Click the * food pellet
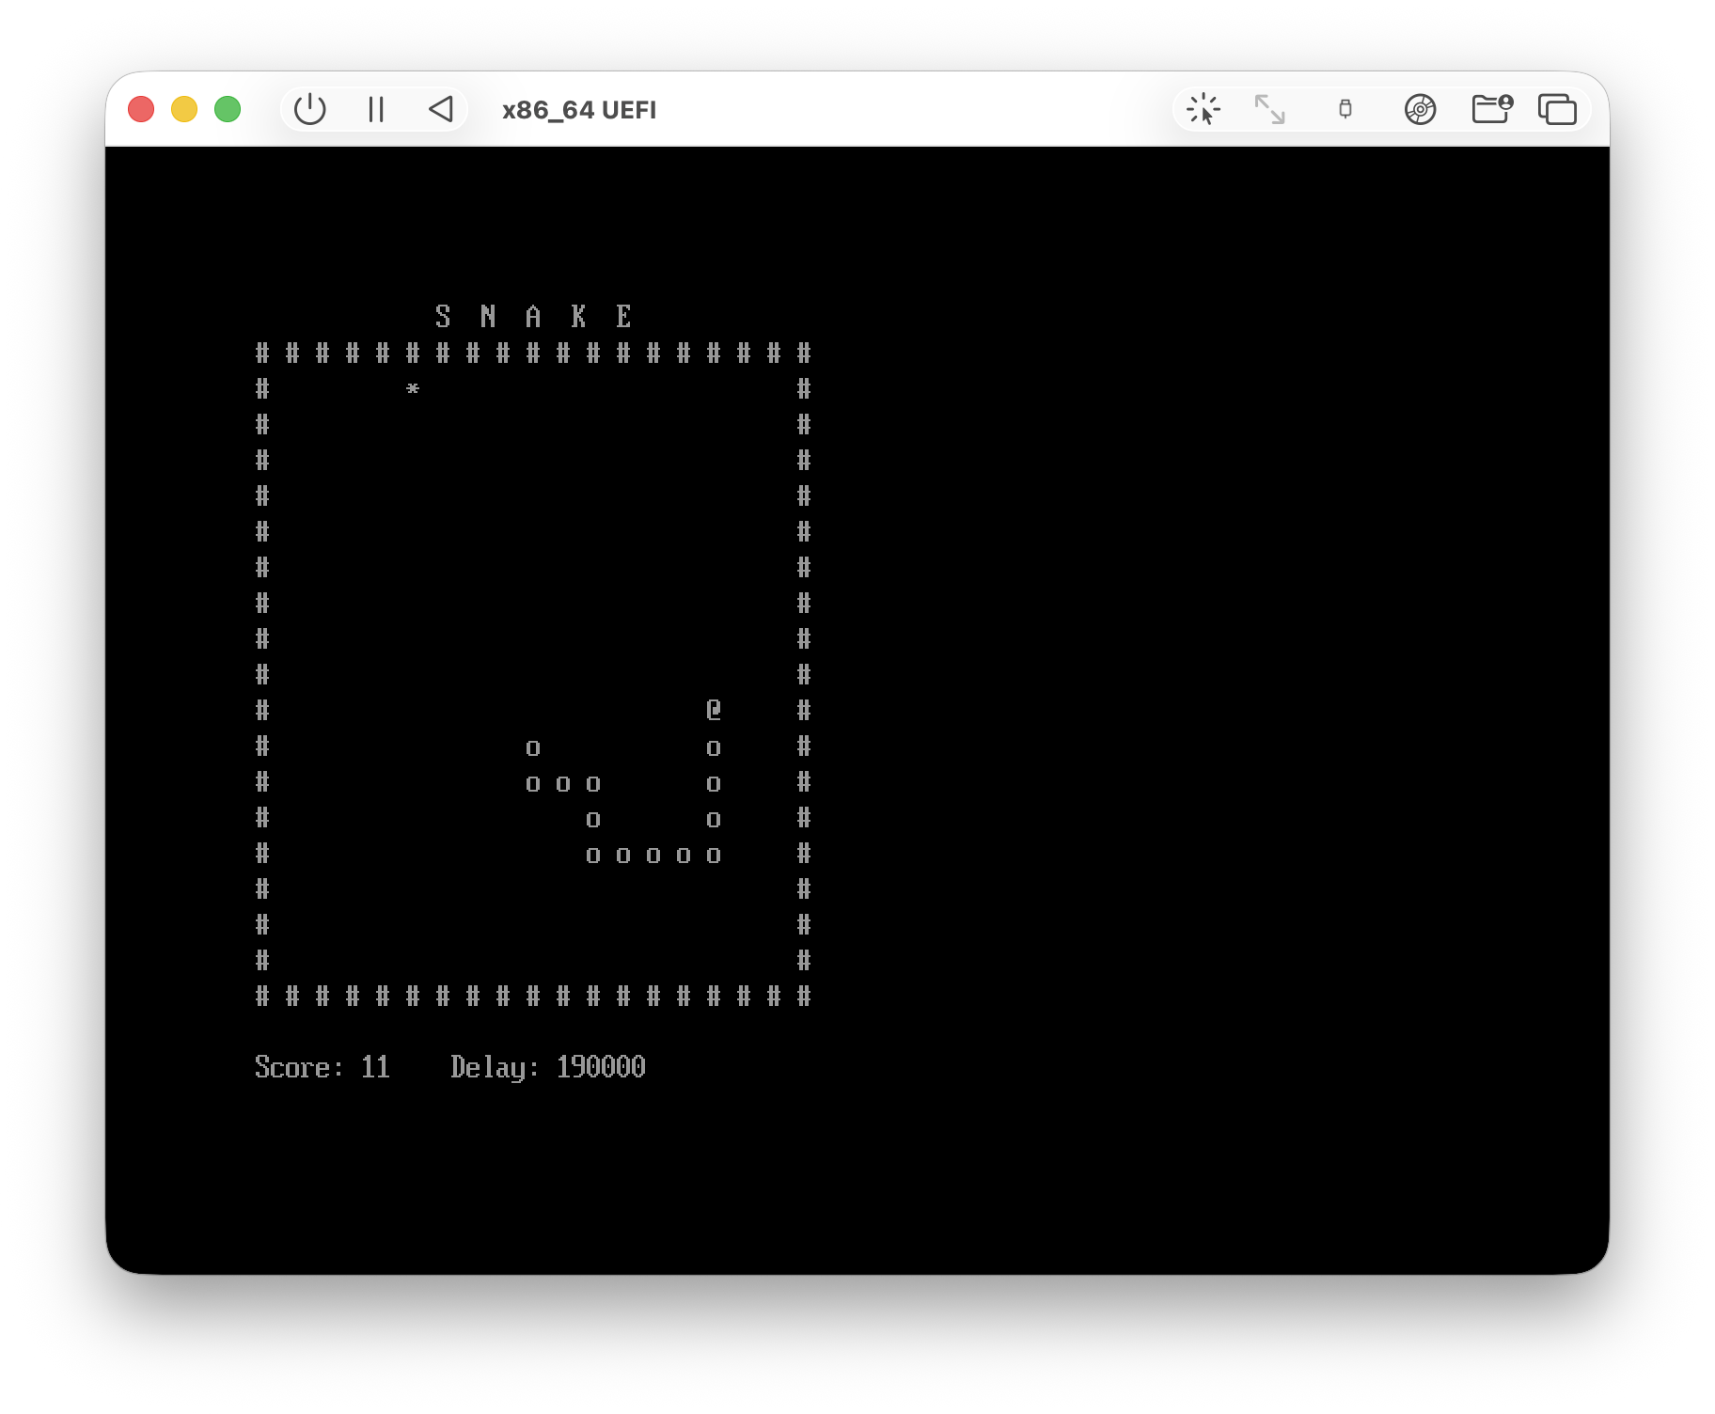Screen dimensions: 1715x1414 (x=412, y=388)
